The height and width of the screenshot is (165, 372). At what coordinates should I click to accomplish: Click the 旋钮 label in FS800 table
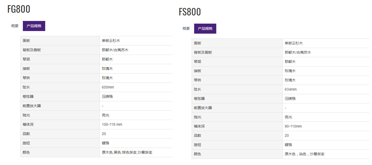pyautogui.click(x=197, y=145)
